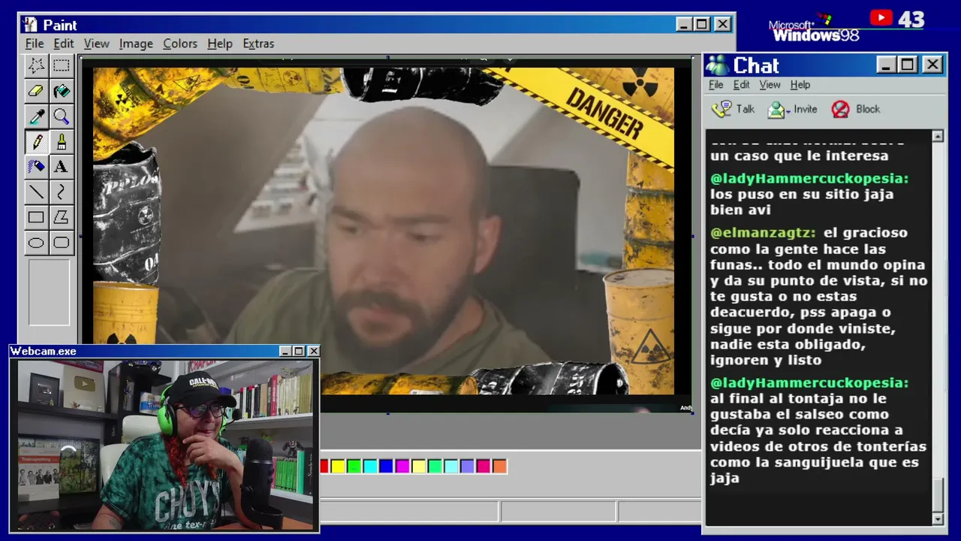Click the Paint title bar icon
The image size is (961, 541).
[x=30, y=25]
